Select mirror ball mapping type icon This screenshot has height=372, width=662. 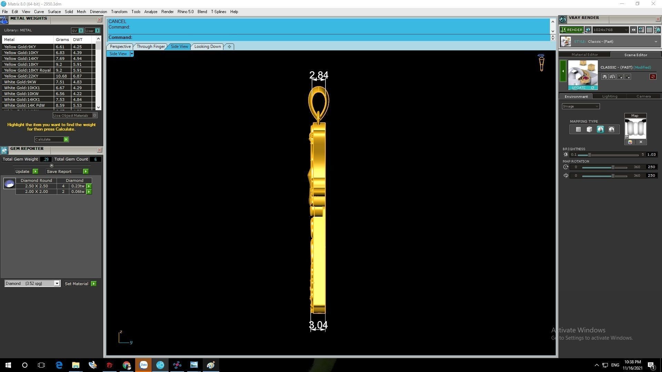[x=611, y=130]
